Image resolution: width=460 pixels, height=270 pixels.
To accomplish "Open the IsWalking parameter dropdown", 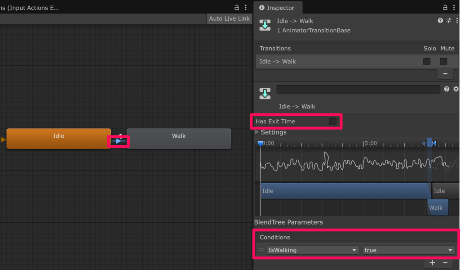I will point(313,250).
